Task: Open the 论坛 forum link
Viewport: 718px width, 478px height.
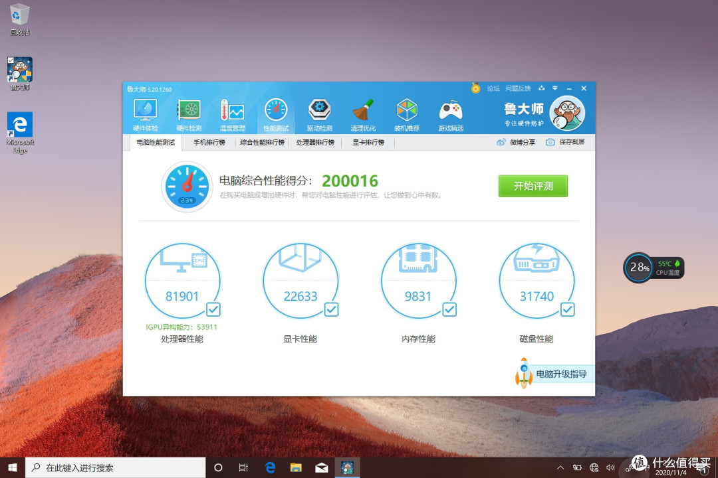Action: (493, 88)
